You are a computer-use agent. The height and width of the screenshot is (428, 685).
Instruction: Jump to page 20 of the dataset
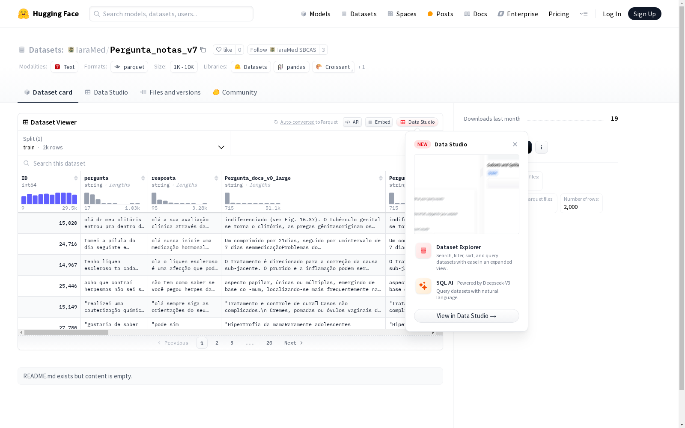pos(269,343)
